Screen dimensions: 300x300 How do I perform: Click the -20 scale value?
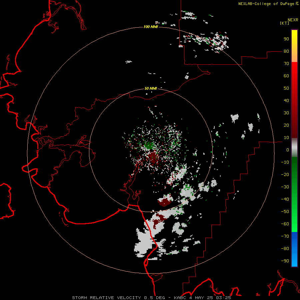tap(285, 174)
